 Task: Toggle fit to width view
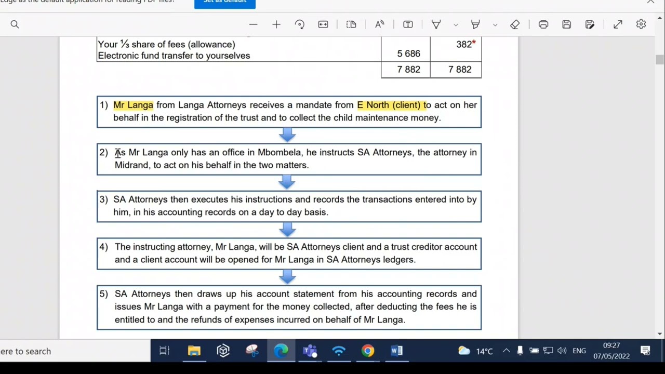[323, 24]
